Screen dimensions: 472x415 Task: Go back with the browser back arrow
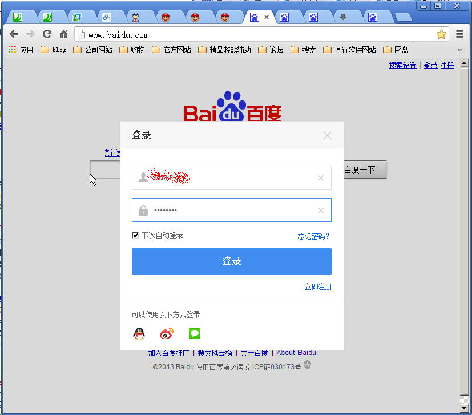click(x=14, y=34)
